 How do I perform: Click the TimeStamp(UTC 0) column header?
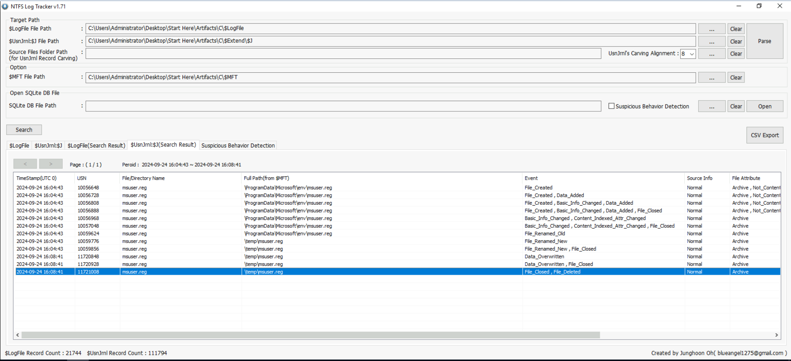click(44, 178)
